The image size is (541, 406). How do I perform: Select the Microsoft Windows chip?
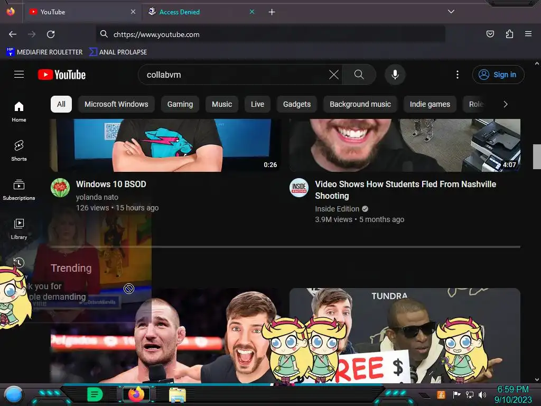(x=116, y=104)
